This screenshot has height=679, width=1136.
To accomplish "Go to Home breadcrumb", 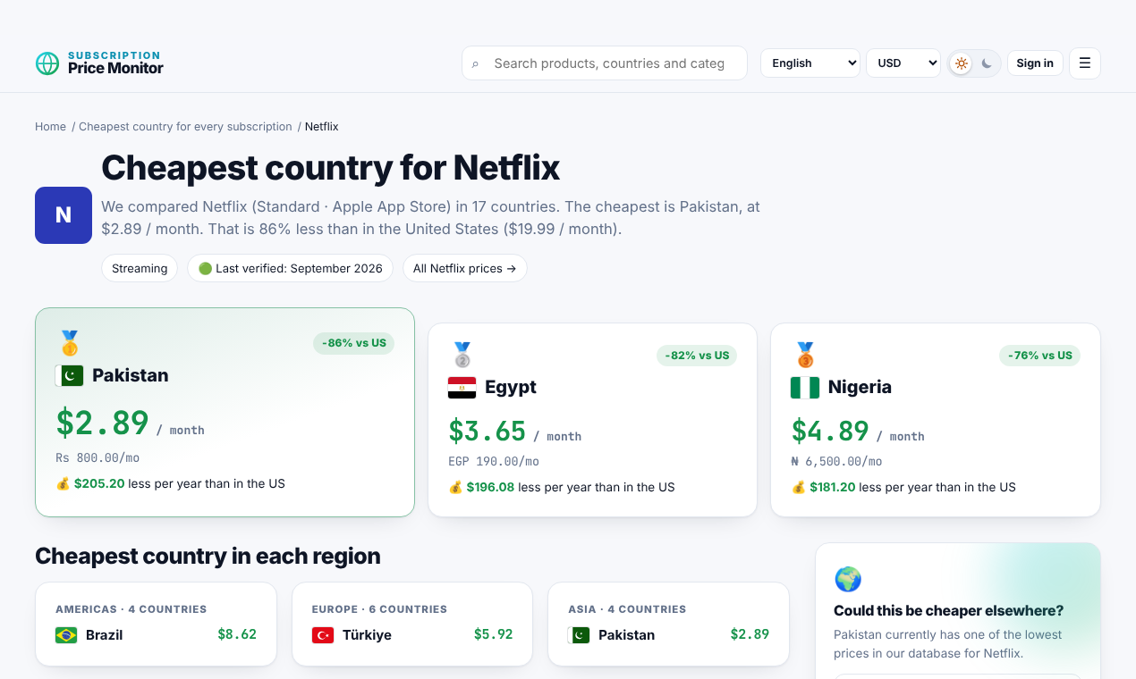I will 51,127.
